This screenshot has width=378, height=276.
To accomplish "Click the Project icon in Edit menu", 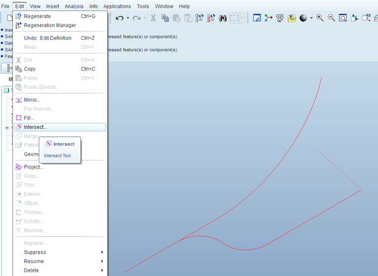I will [x=18, y=167].
